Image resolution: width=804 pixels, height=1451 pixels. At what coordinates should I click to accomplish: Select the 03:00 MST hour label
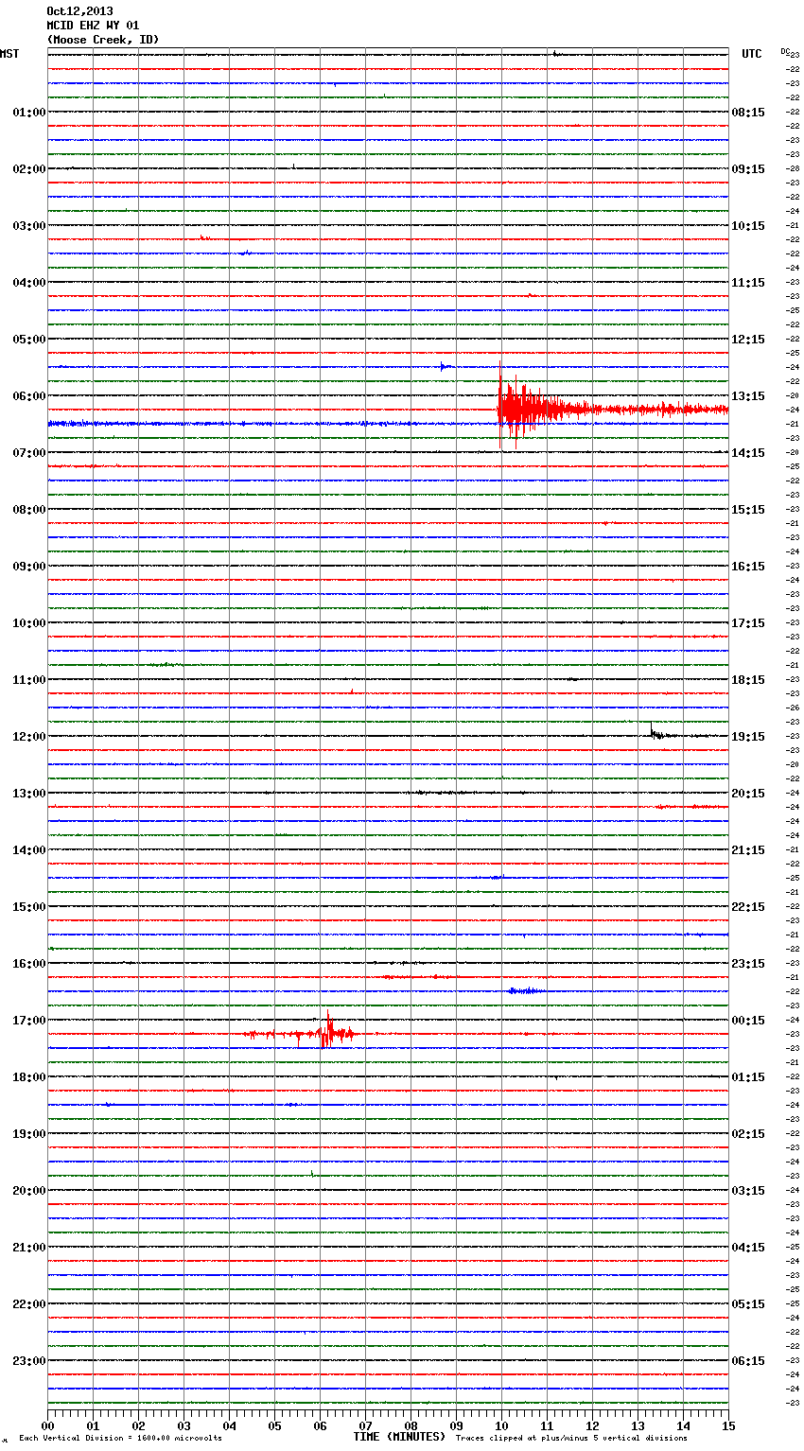[x=29, y=226]
